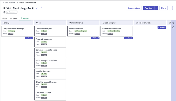Click the Closed Incomplete column header
The width and height of the screenshot is (176, 101).
tap(150, 23)
